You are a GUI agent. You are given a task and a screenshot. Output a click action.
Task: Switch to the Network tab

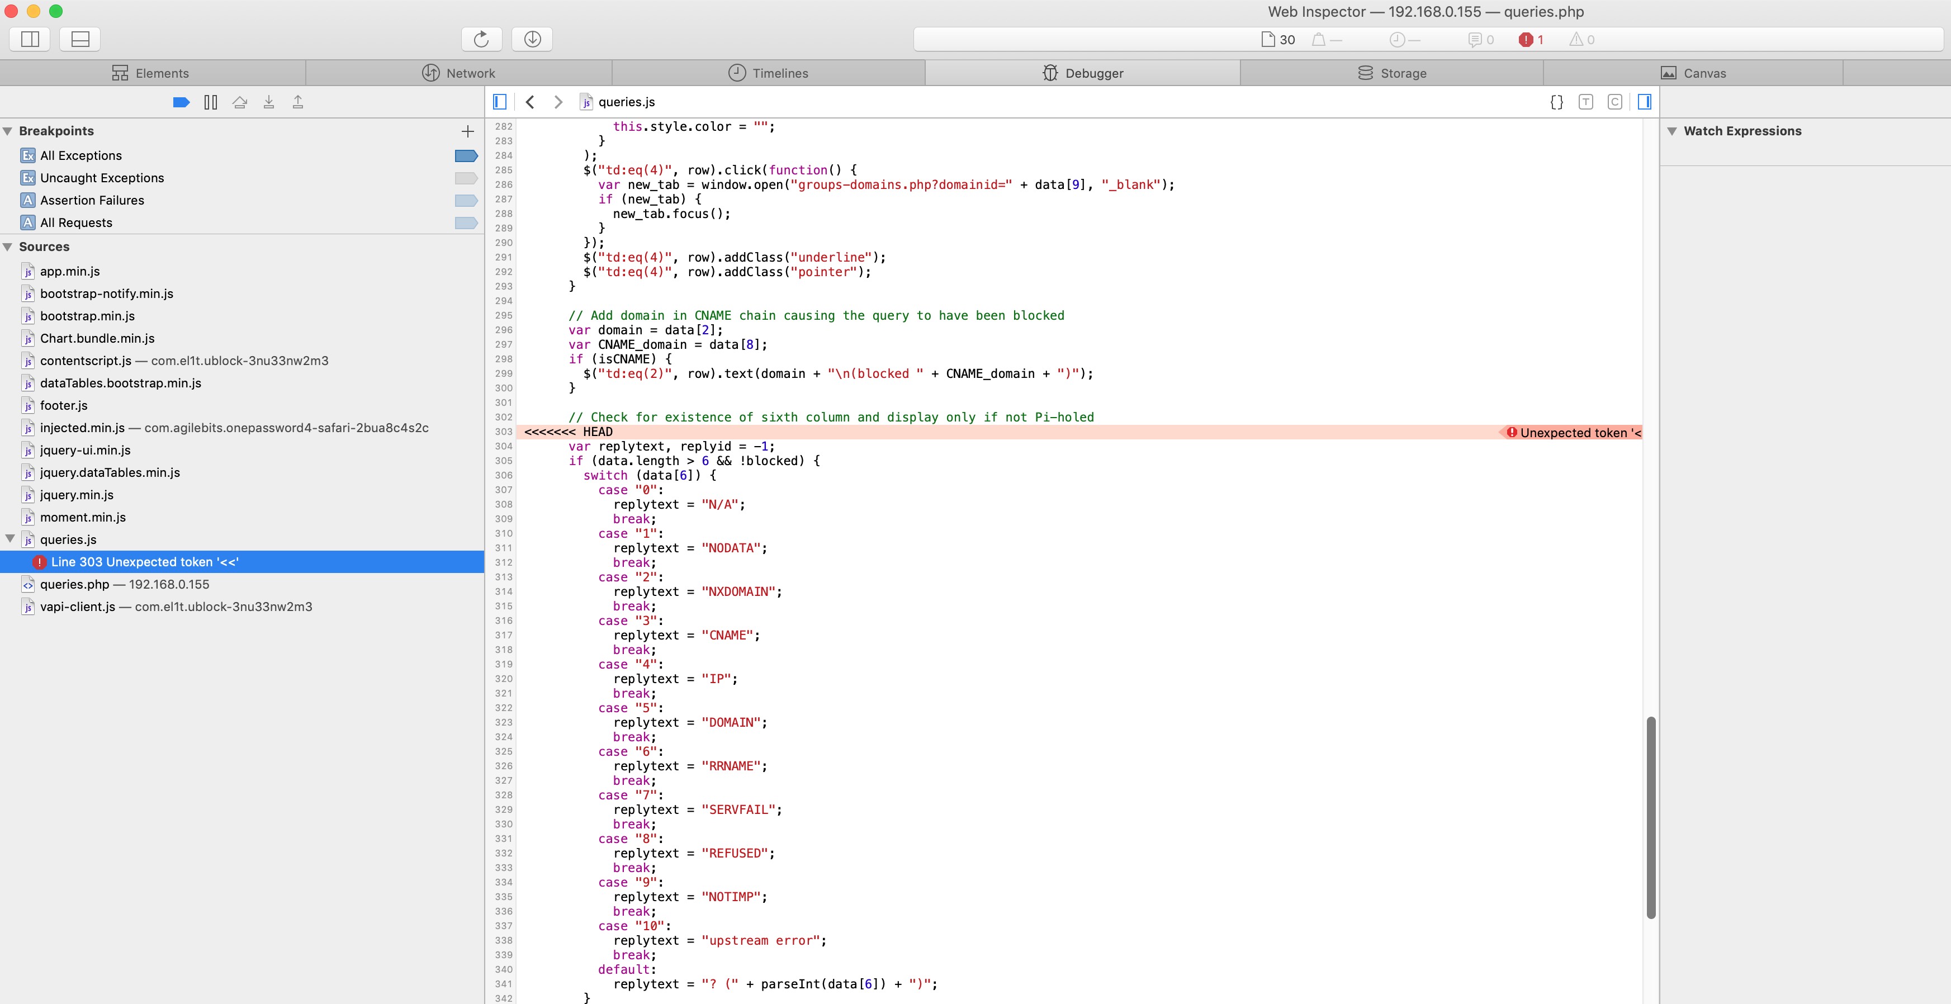tap(458, 73)
